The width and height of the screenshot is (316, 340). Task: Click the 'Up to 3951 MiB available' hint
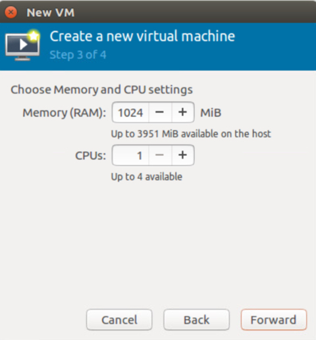pyautogui.click(x=191, y=134)
